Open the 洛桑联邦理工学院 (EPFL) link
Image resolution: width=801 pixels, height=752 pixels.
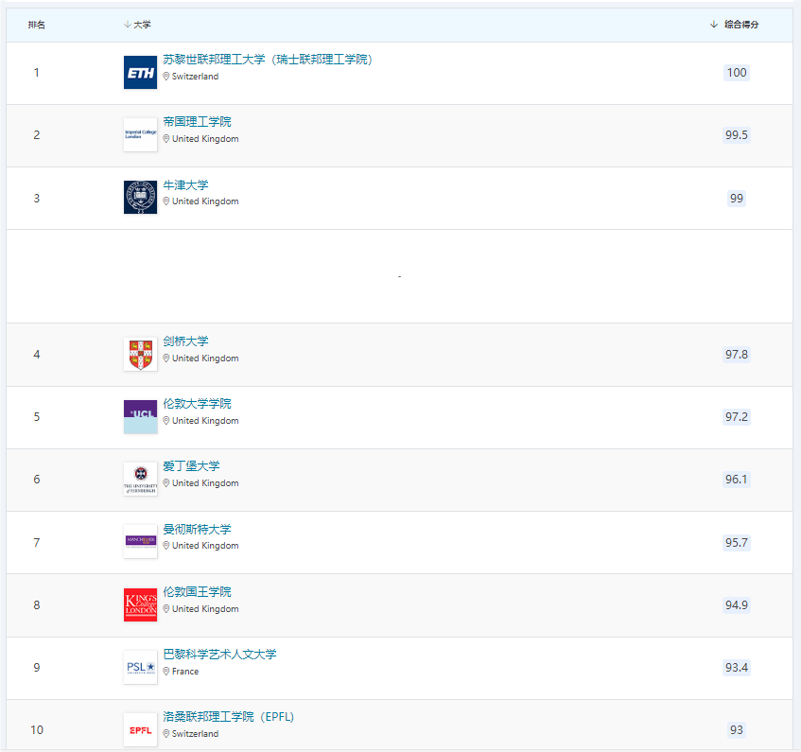coord(228,717)
